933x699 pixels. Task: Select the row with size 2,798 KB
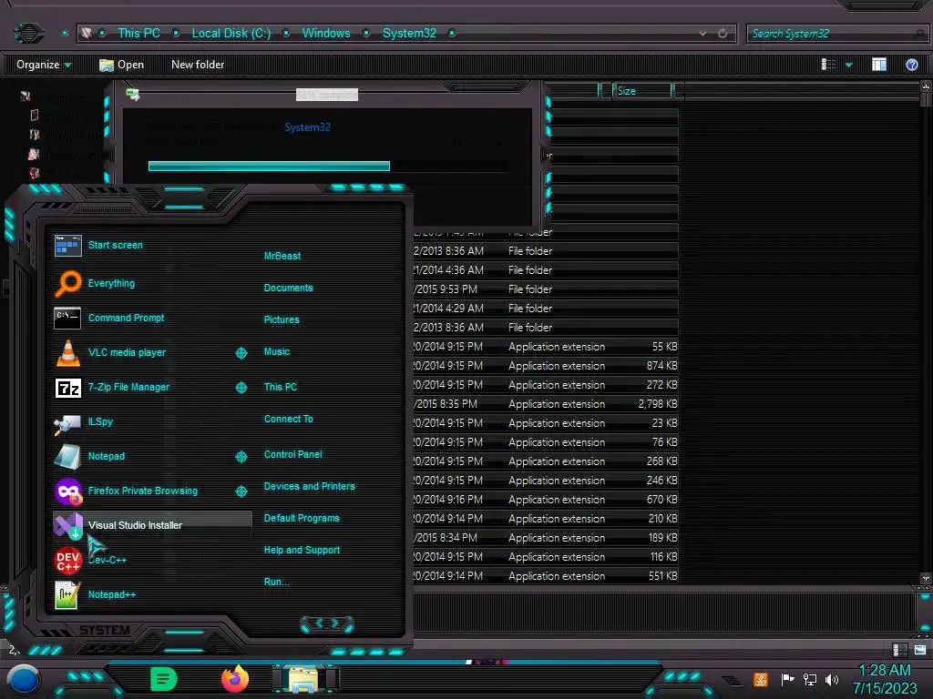click(546, 404)
